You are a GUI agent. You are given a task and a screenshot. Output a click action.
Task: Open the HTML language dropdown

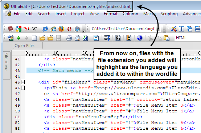[x=188, y=38]
